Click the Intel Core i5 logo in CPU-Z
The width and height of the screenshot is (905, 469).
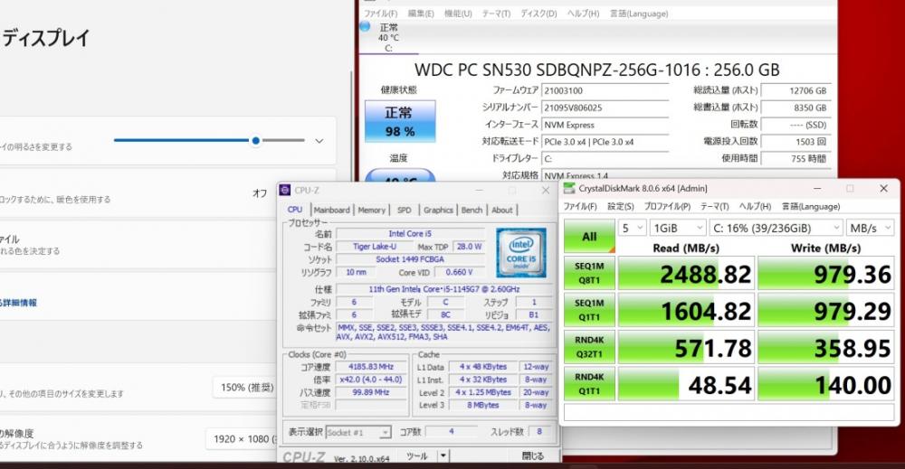pyautogui.click(x=520, y=252)
